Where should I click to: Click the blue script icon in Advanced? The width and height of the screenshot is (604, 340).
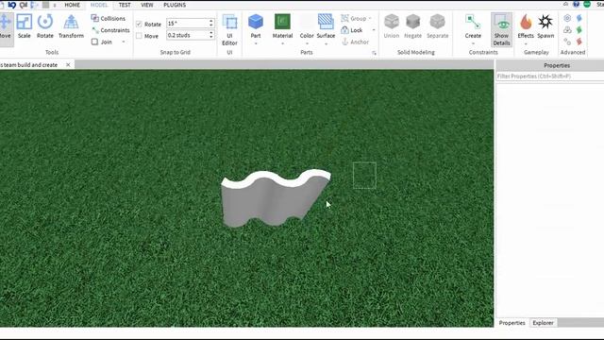(579, 18)
